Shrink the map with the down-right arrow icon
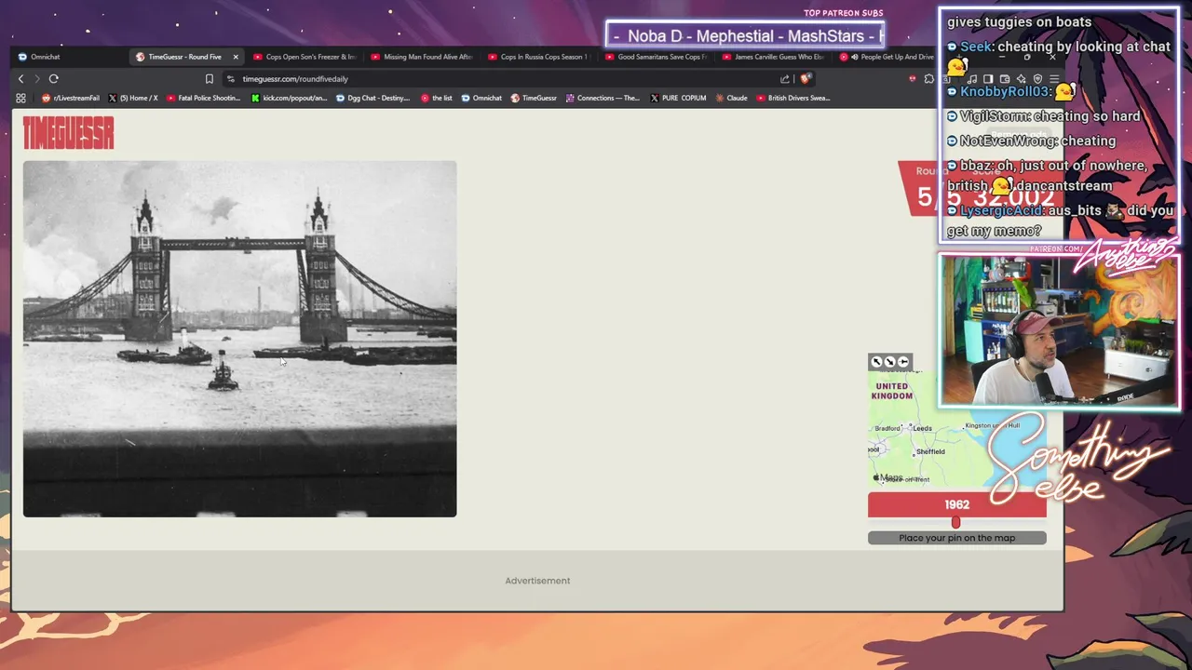Screen dimensions: 1192x670 pyautogui.click(x=889, y=362)
